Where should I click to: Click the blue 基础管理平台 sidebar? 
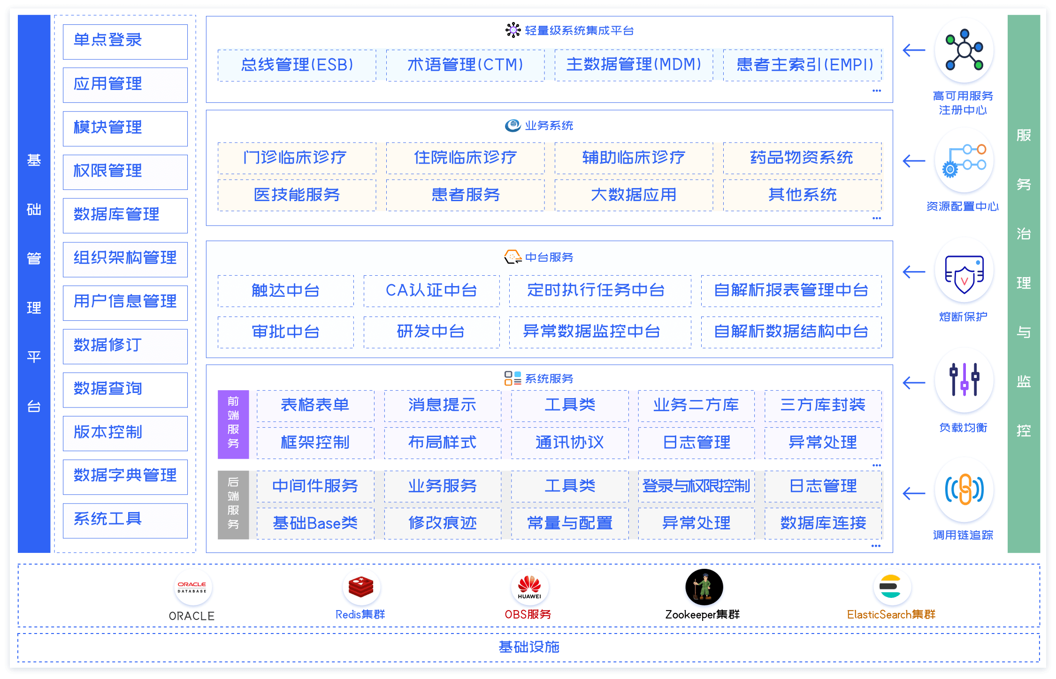pos(34,284)
